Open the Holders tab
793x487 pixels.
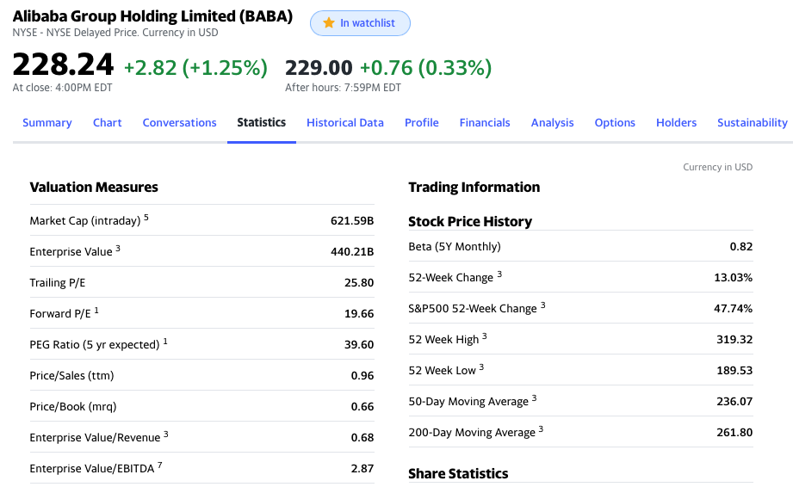pyautogui.click(x=676, y=123)
